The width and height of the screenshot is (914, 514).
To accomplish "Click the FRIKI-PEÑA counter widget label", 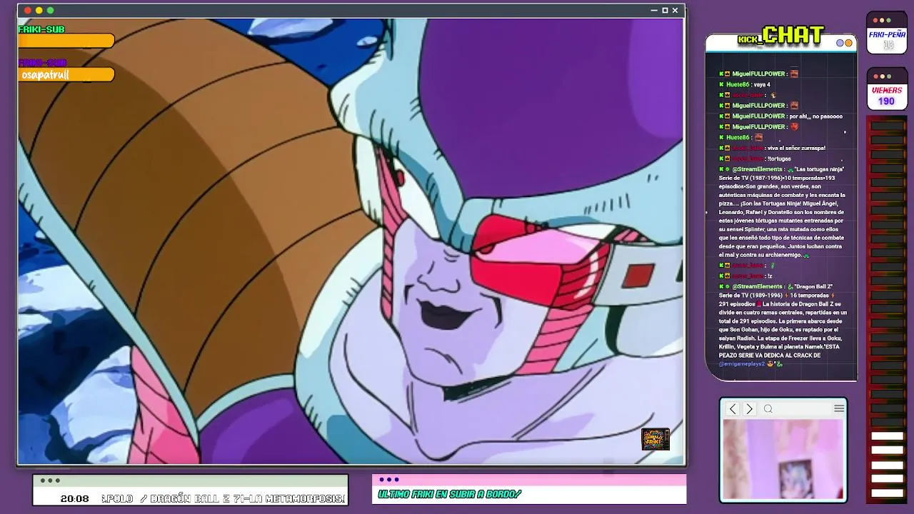I will 886,34.
